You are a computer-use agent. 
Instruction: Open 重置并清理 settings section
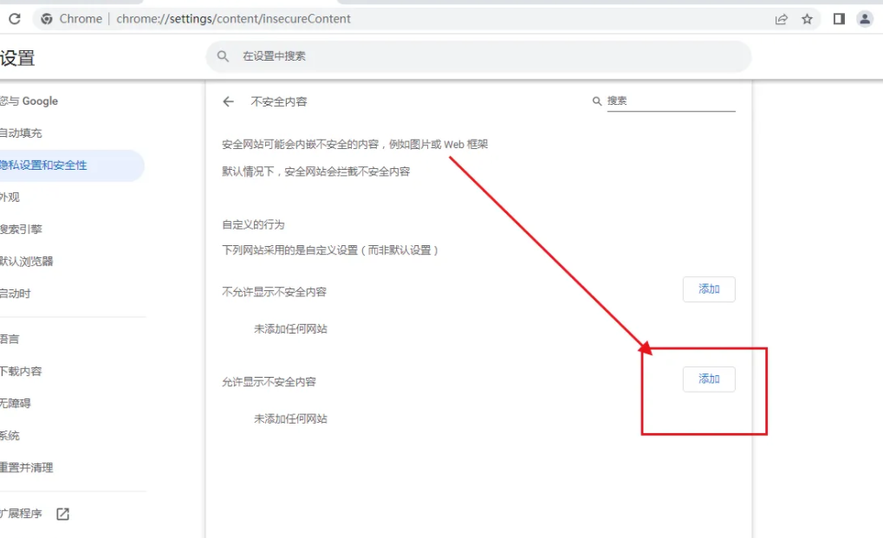pyautogui.click(x=27, y=468)
